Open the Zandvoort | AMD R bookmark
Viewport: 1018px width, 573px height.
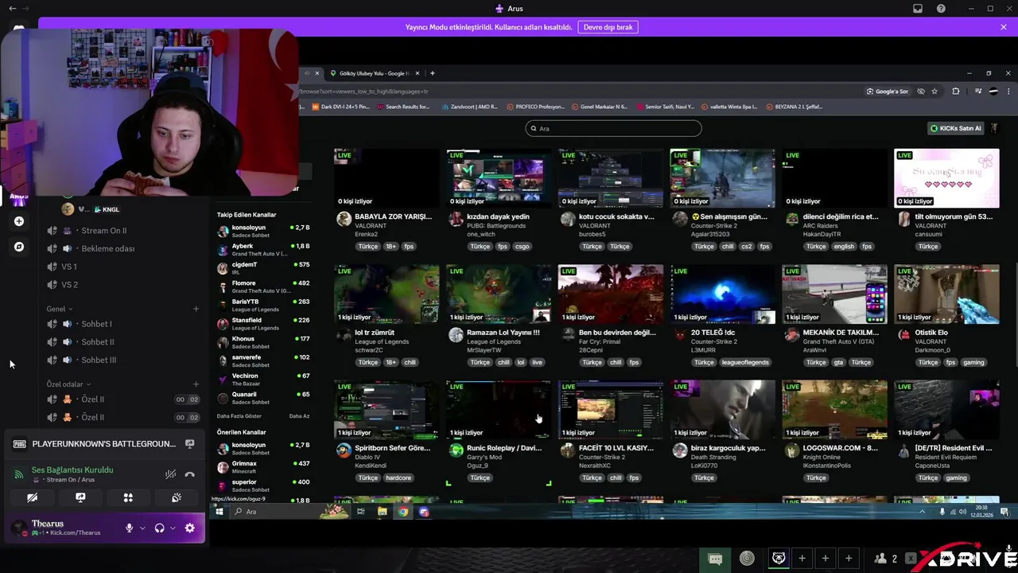469,107
